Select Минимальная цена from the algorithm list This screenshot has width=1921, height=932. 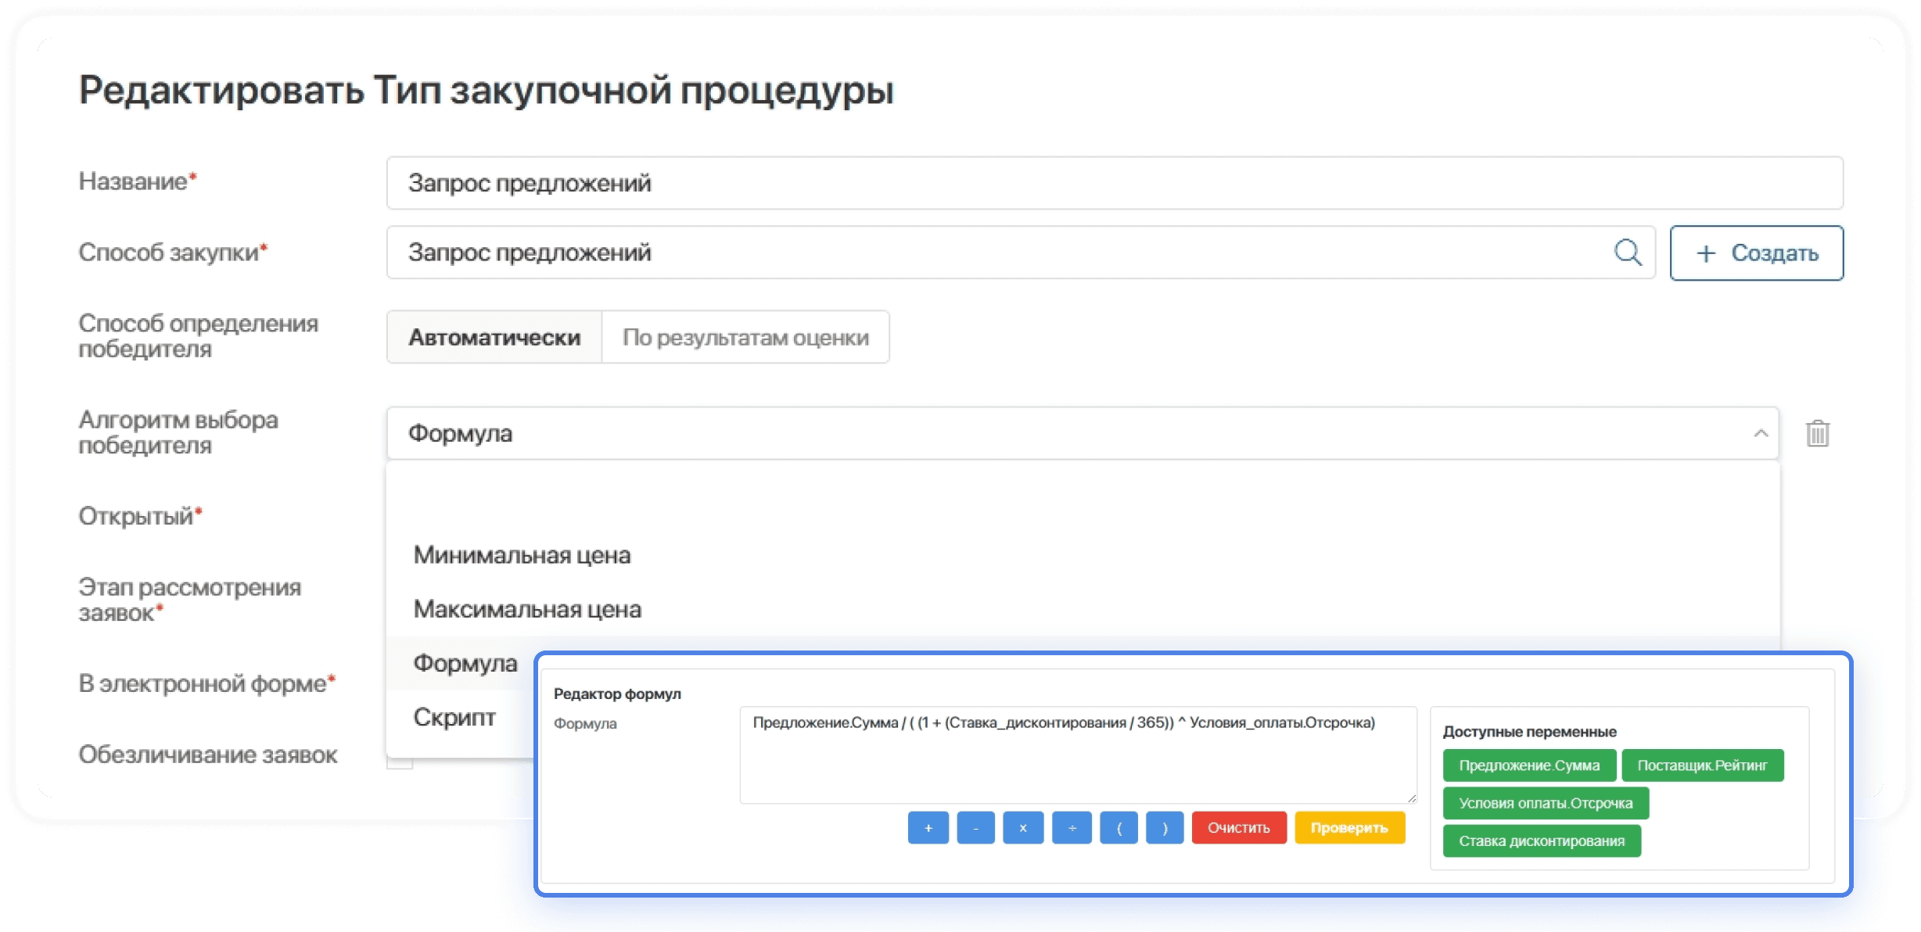522,555
